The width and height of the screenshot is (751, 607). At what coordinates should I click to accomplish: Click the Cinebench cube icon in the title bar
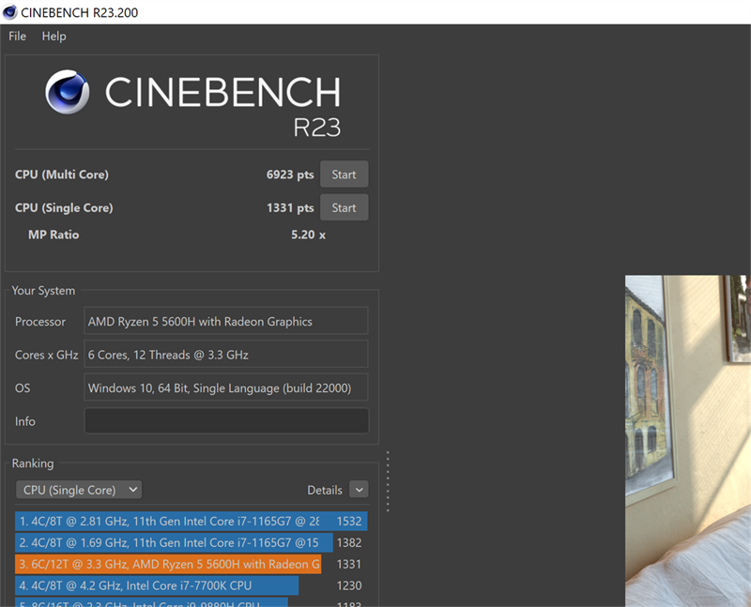(x=10, y=12)
